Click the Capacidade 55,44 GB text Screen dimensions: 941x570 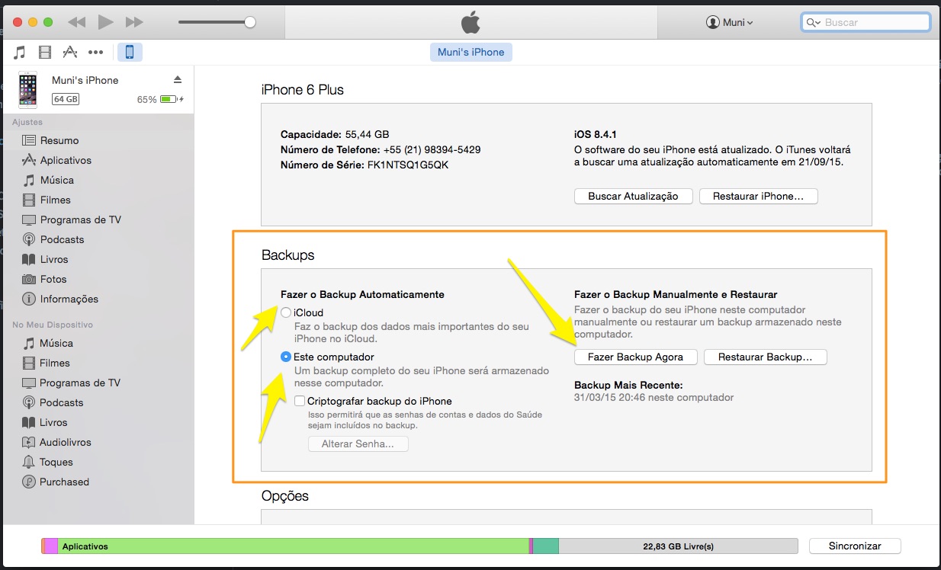click(x=335, y=134)
